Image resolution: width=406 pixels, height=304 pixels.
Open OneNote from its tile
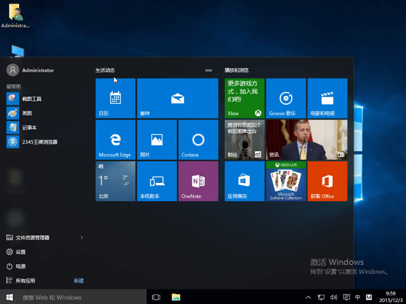click(198, 181)
